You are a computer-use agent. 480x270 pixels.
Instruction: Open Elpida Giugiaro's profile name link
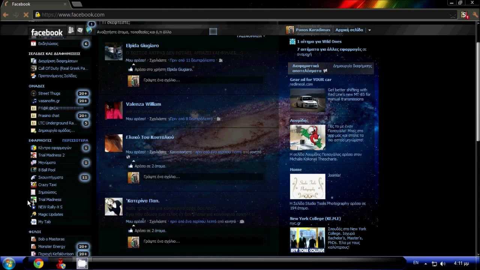click(142, 46)
